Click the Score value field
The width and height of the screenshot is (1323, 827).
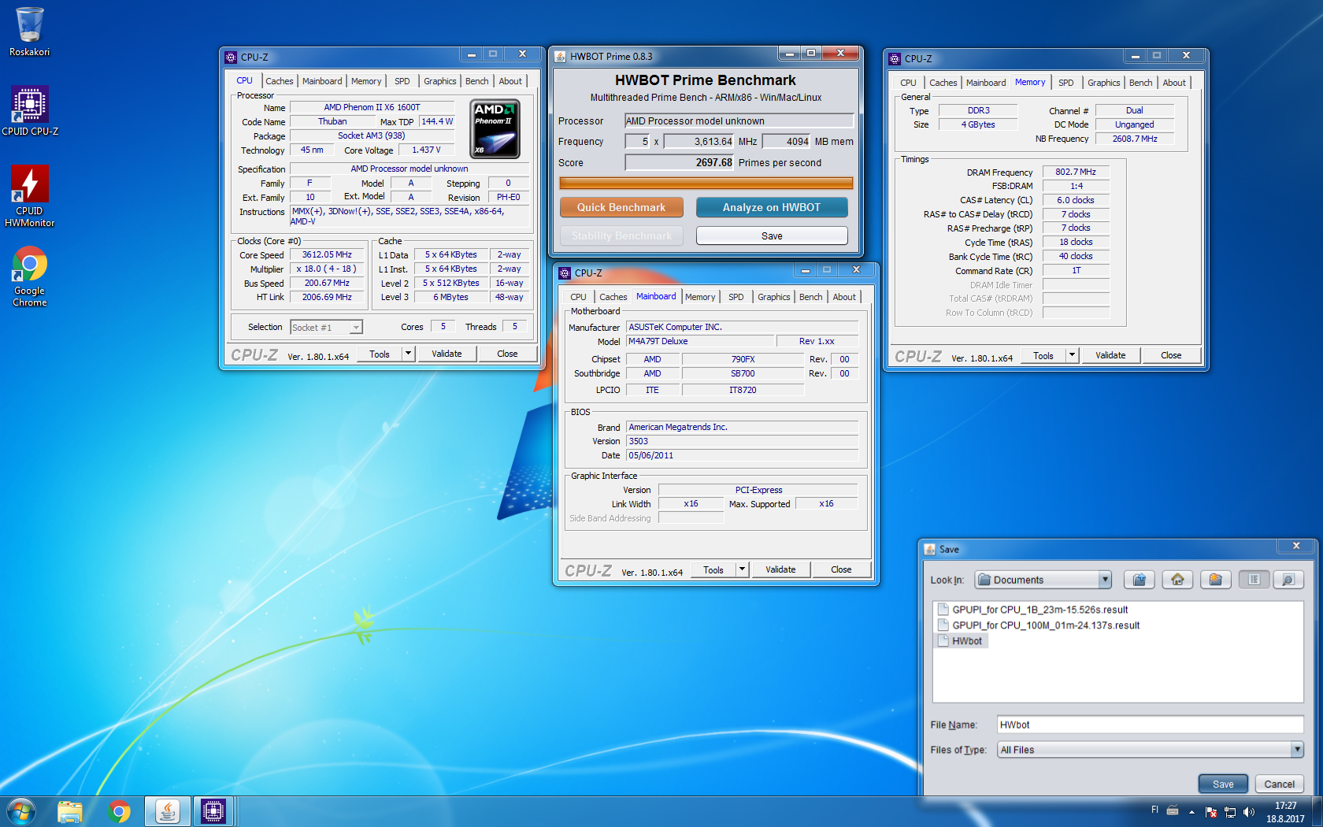[x=679, y=162]
